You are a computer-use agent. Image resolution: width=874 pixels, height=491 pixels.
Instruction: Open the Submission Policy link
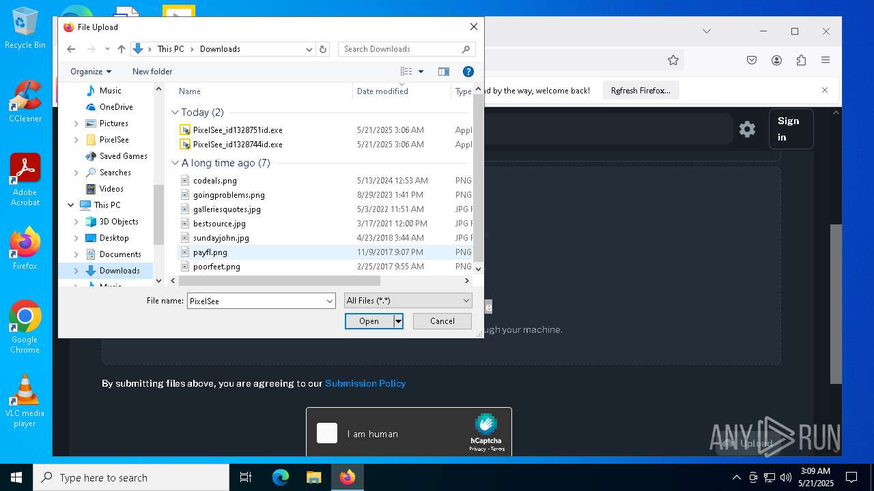coord(365,383)
